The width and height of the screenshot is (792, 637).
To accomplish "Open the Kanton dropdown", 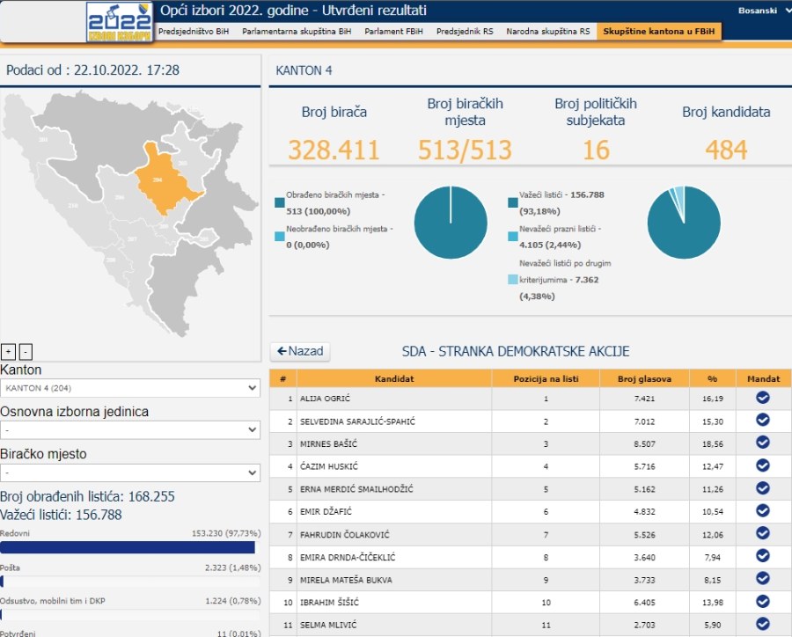I will tap(130, 388).
